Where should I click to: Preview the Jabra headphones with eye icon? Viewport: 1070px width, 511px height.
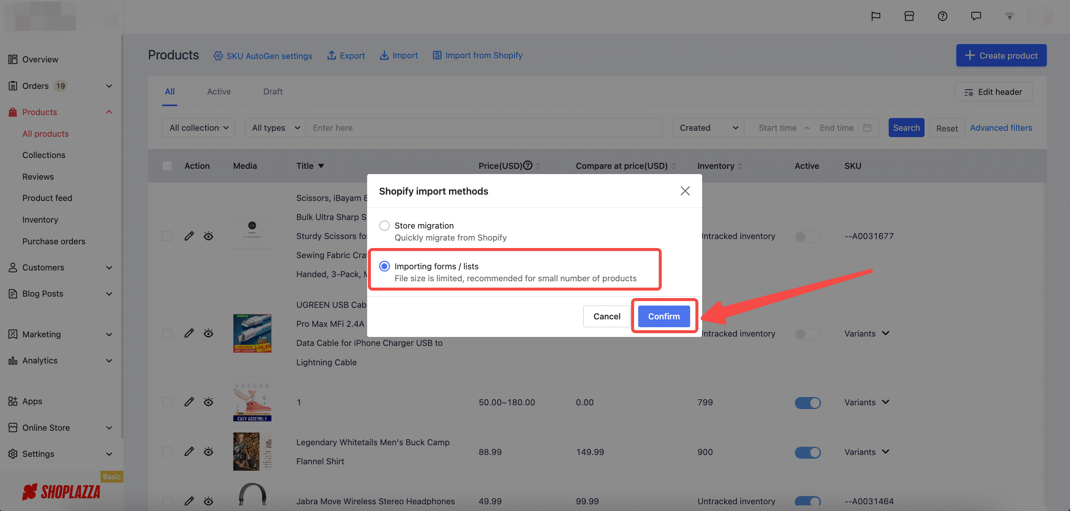[209, 501]
